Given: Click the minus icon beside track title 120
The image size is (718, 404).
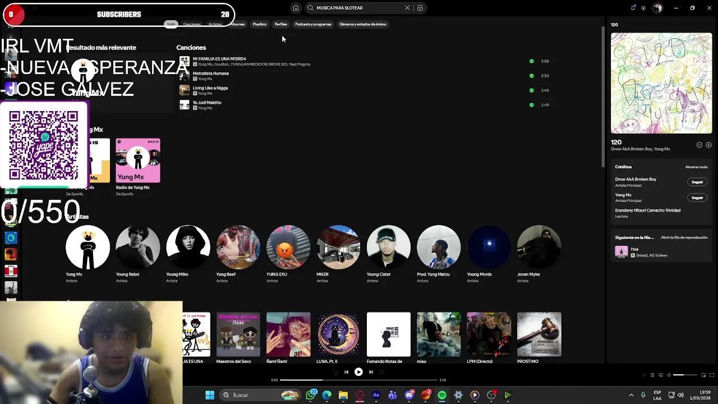Looking at the screenshot, I should [699, 145].
